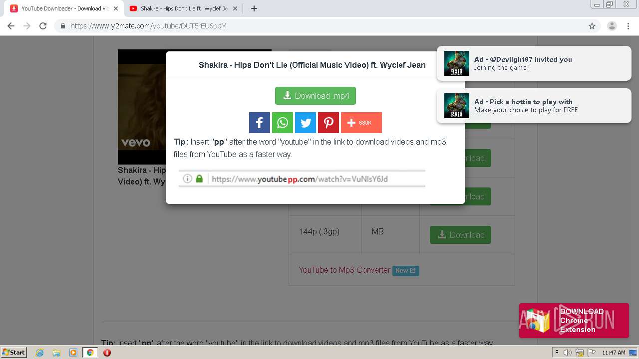Close the Shakira YouTube tab
The image size is (639, 359).
coord(235,8)
